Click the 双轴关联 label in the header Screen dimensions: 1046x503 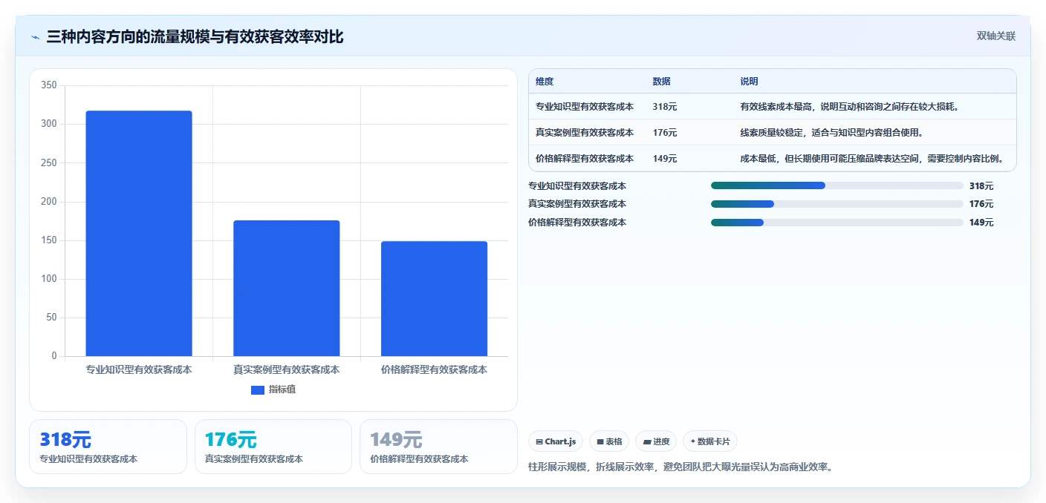tap(995, 36)
